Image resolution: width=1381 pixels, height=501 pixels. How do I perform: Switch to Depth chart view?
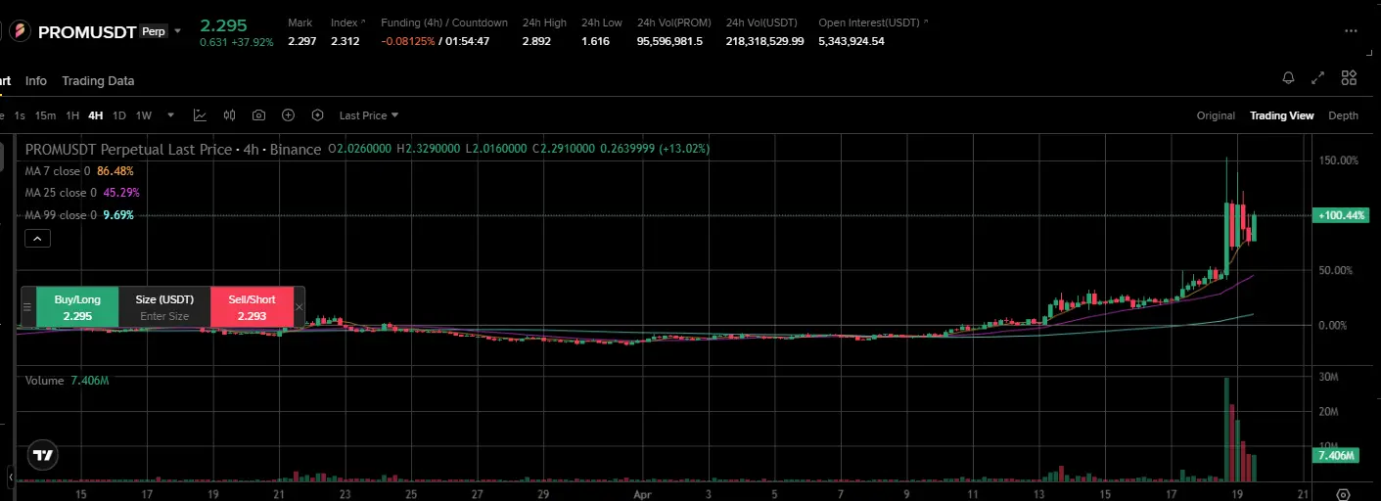[x=1343, y=115]
